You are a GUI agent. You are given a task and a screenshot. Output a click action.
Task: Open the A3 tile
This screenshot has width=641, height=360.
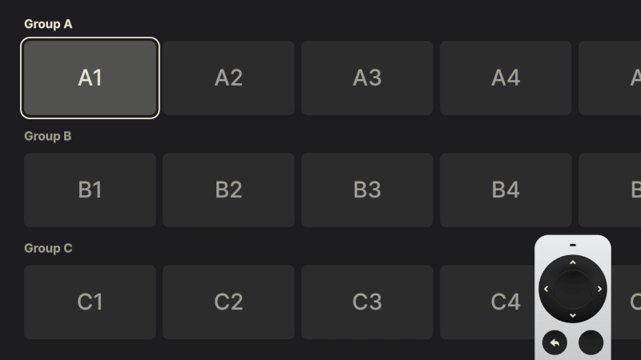367,78
